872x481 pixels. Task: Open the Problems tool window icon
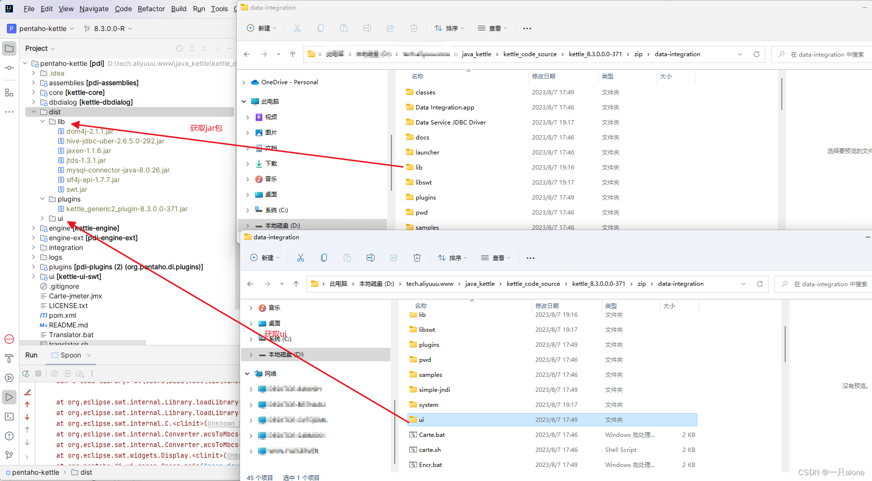[x=9, y=436]
